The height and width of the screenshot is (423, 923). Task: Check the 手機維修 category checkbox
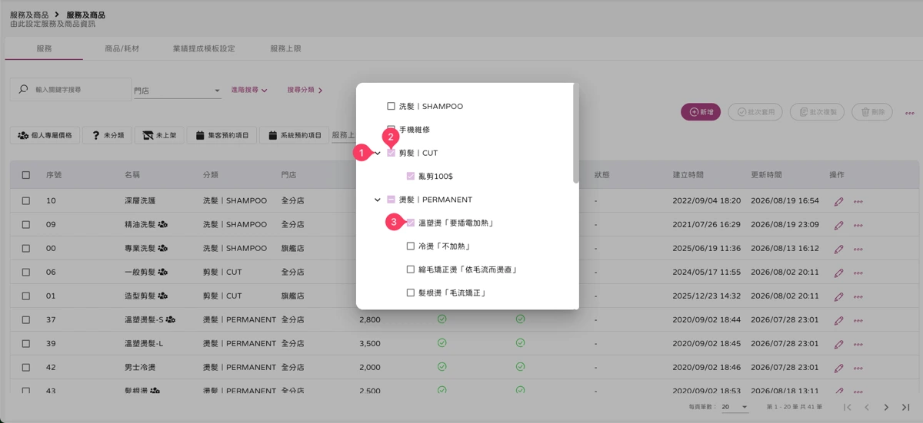(391, 129)
